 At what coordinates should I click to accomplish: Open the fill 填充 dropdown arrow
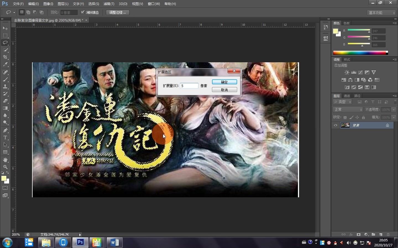pyautogui.click(x=394, y=117)
